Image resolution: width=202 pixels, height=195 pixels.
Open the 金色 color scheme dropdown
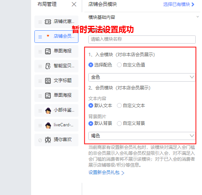(142, 77)
